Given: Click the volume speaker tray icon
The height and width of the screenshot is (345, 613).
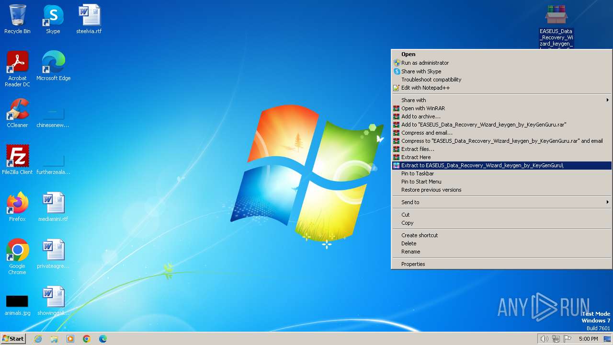Looking at the screenshot, I should (x=544, y=339).
